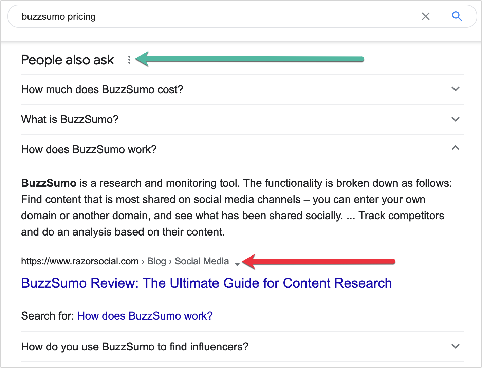The width and height of the screenshot is (482, 368).
Task: Open the Blog breadcrumb link
Action: point(156,261)
